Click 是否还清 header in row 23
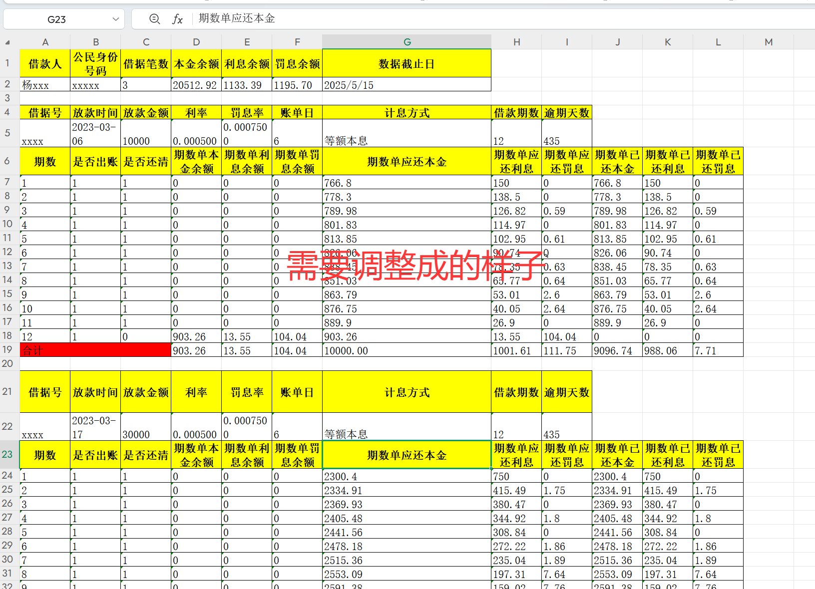The image size is (815, 589). 146,455
